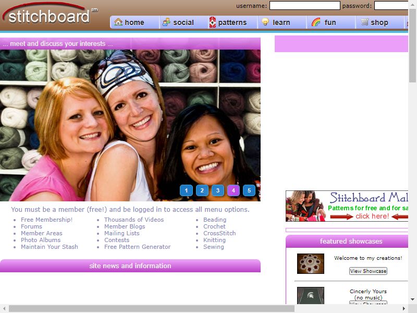Click the 'Cincerly Yours (no music)' title
The width and height of the screenshot is (417, 313).
coord(368,294)
